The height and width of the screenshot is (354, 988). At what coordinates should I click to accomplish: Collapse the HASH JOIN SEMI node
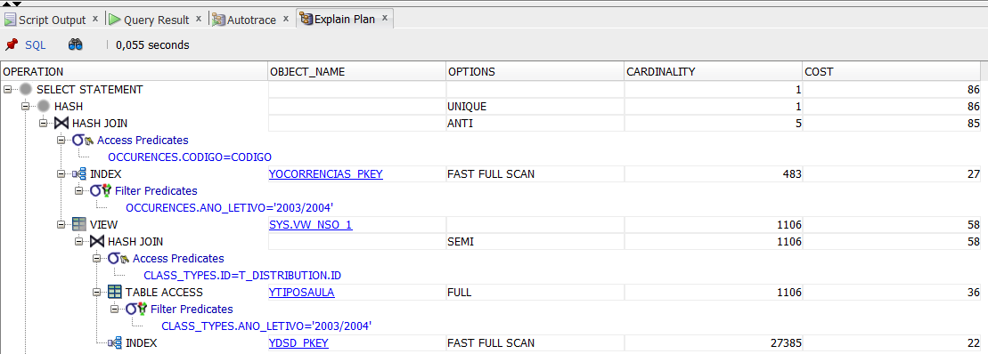[x=78, y=241]
